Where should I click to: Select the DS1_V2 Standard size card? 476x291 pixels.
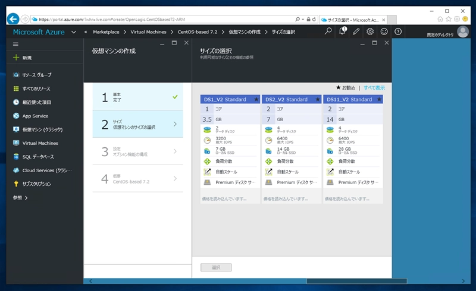point(230,149)
